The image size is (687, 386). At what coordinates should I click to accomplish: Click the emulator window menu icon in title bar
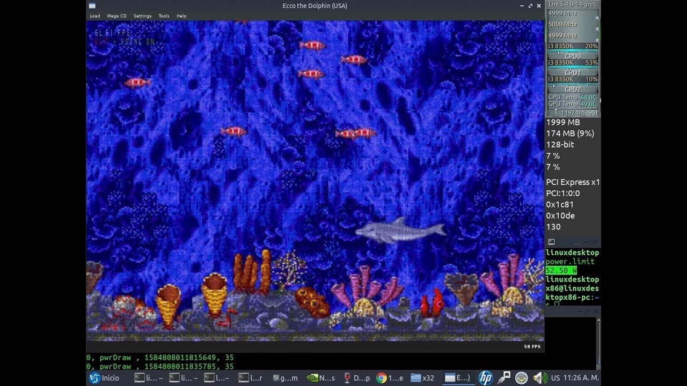click(x=92, y=6)
